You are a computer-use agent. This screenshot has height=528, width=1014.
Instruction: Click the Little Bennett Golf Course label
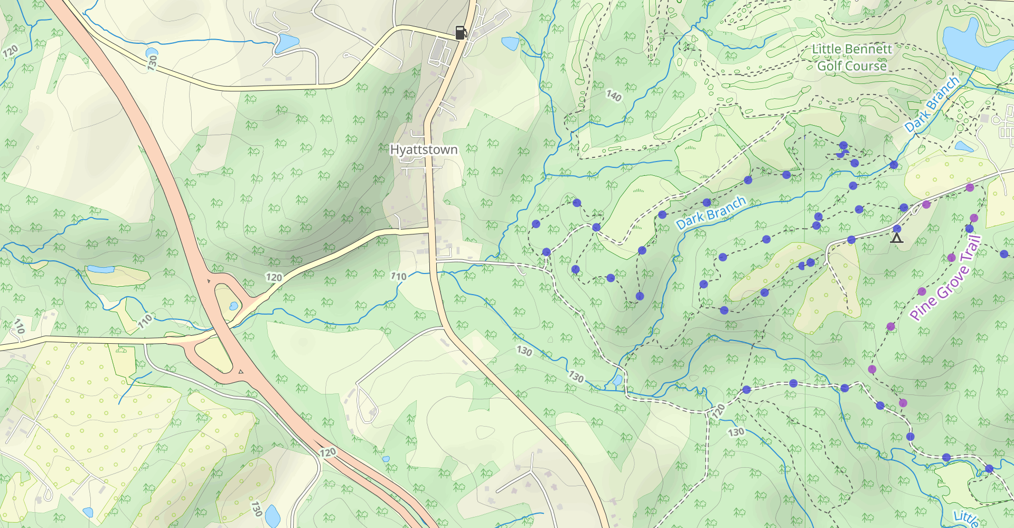(852, 58)
